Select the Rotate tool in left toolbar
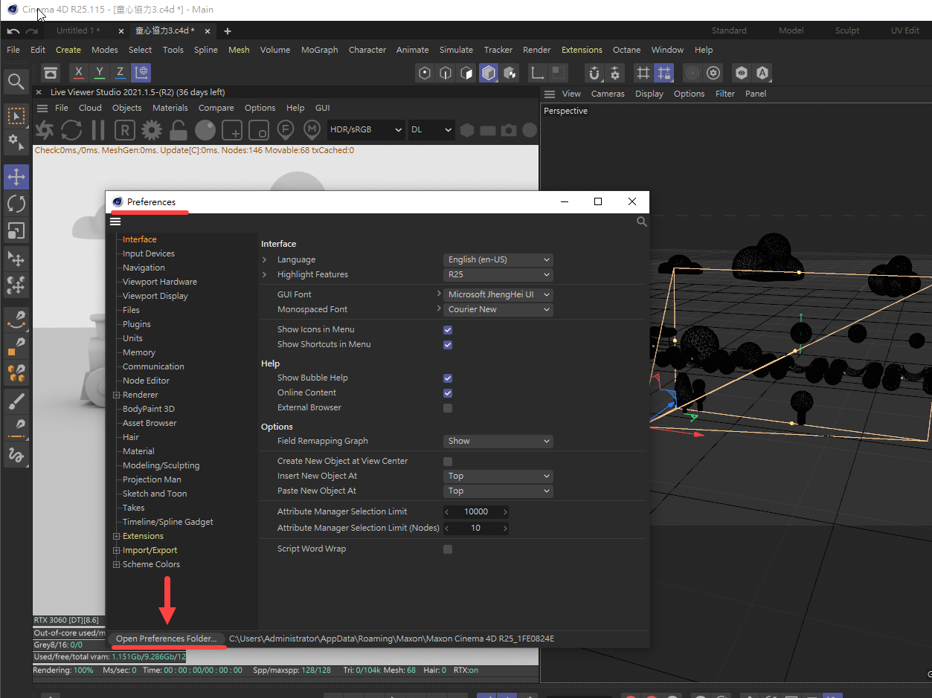Screen dimensions: 932x698 16,204
